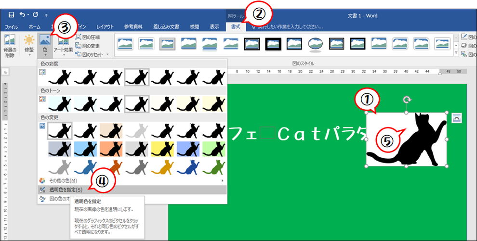
Task: Open the 差し込み文書 tab
Action: tap(167, 27)
